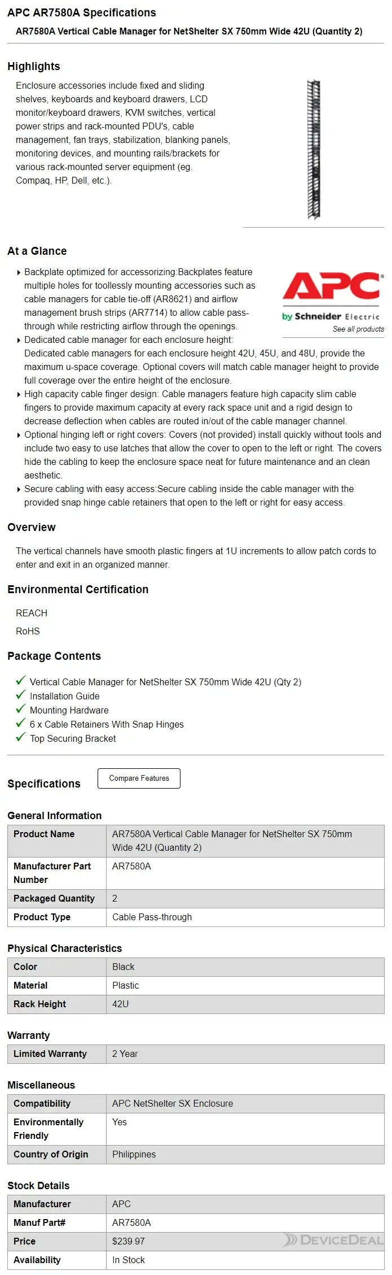Open the vertical cable manager product image
The height and width of the screenshot is (1275, 392).
pos(314,149)
